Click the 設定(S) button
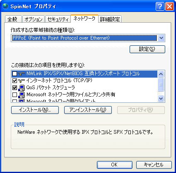This screenshot has width=176, height=173. point(147,49)
